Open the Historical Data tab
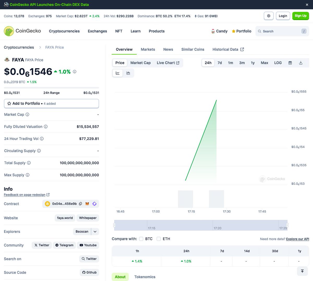The width and height of the screenshot is (313, 281). (228, 49)
